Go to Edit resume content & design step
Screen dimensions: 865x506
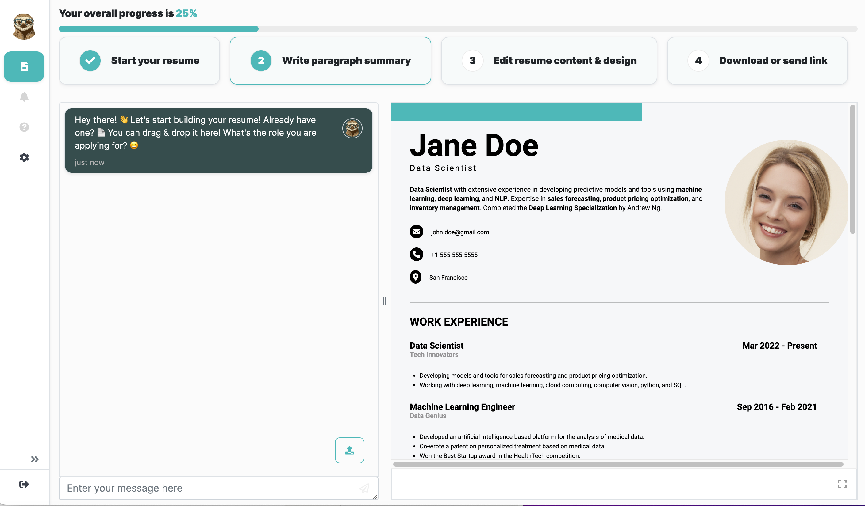click(x=549, y=61)
